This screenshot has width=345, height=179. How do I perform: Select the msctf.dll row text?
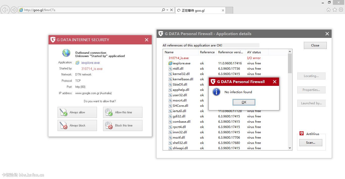[x=179, y=138]
